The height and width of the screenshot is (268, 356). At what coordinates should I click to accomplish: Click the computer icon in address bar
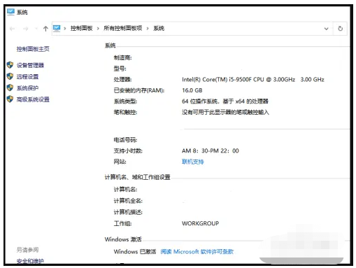coord(57,28)
